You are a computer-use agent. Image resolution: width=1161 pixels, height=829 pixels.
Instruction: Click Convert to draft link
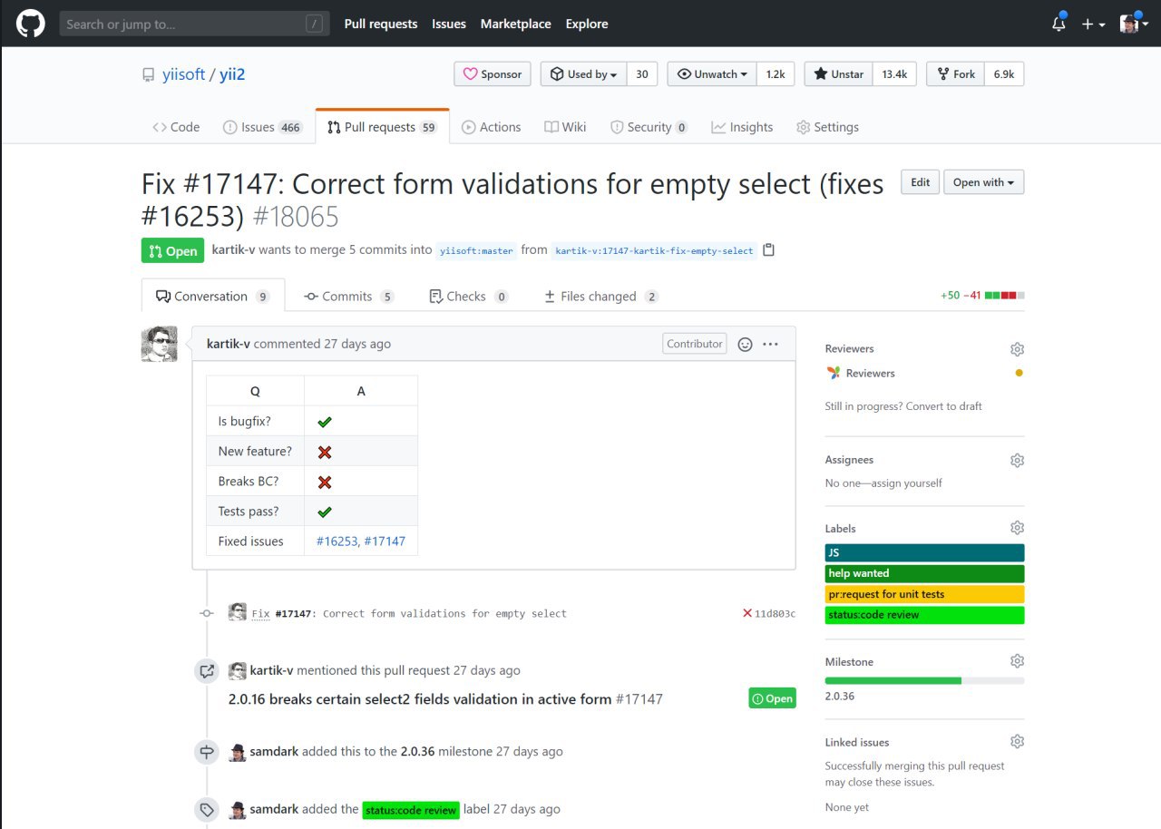[944, 406]
